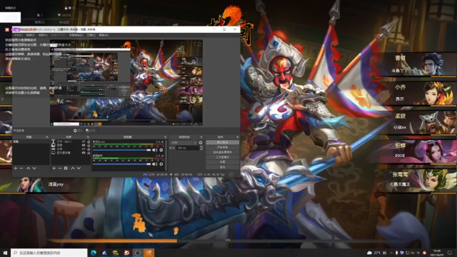Open the 工具(T) menu

(x=91, y=35)
